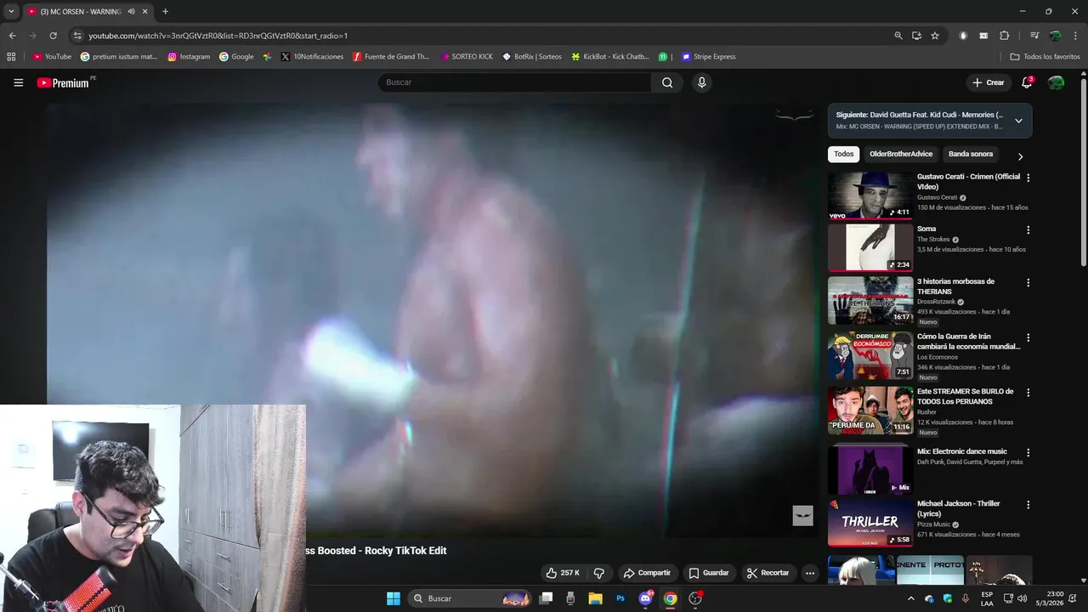This screenshot has height=612, width=1088.
Task: Open Chrome zoom magnifier icon in address bar
Action: [898, 36]
